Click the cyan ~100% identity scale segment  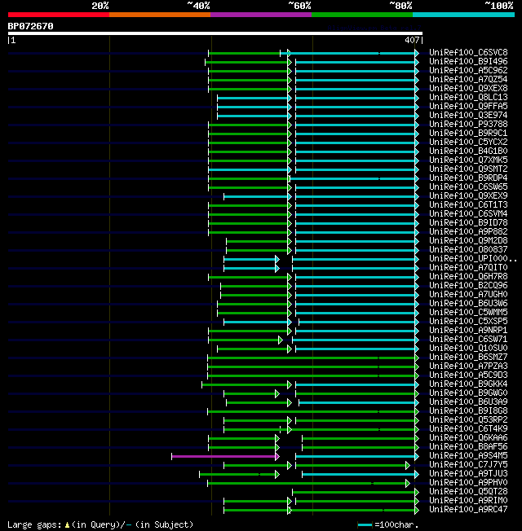click(463, 15)
